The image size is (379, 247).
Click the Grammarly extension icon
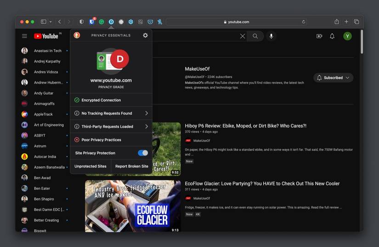[x=101, y=22]
